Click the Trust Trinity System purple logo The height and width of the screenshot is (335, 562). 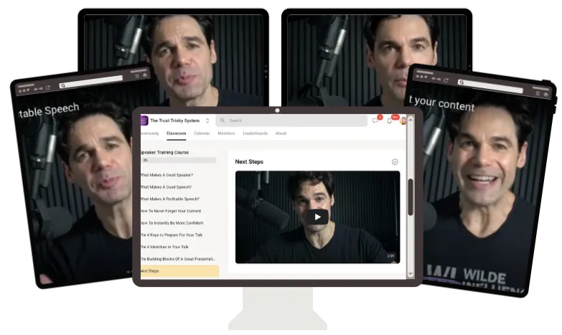click(144, 121)
